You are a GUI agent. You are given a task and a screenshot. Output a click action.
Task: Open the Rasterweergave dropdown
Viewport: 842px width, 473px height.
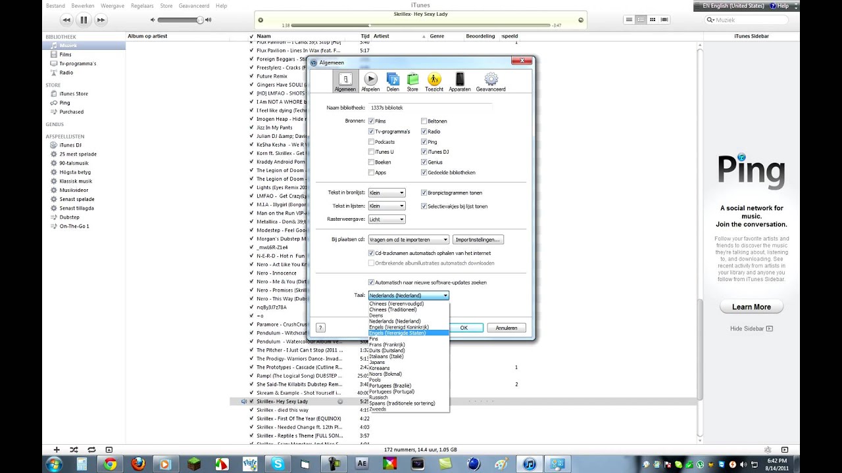click(387, 219)
